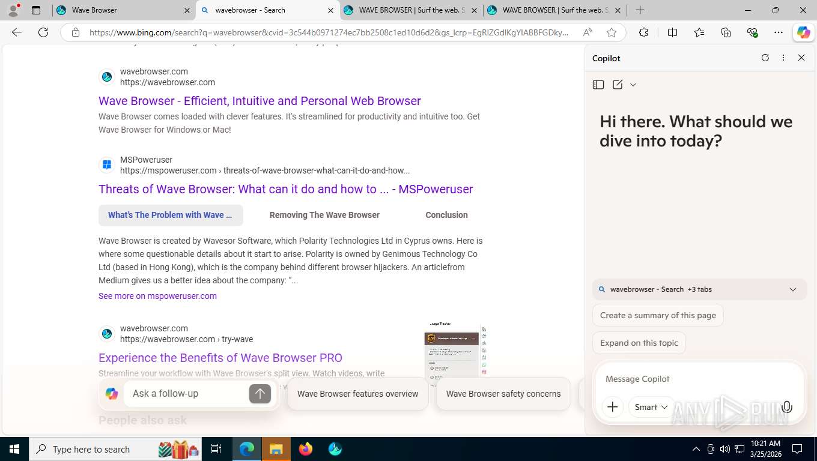Open Edge Settings and more menu

click(x=779, y=32)
